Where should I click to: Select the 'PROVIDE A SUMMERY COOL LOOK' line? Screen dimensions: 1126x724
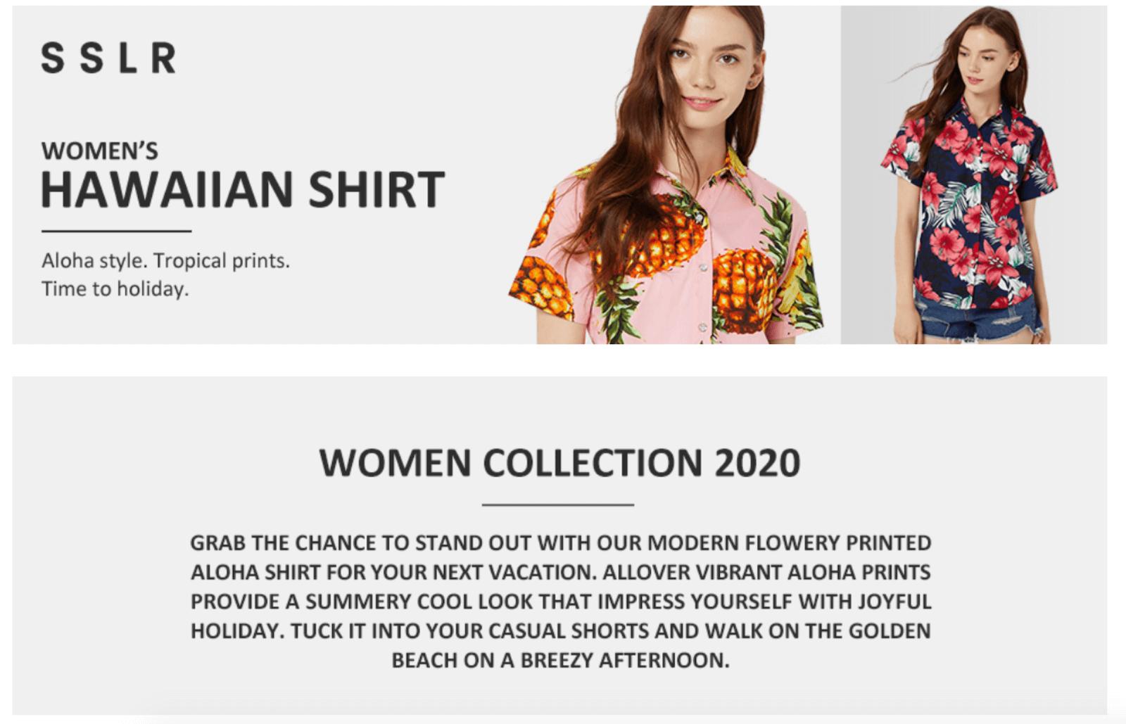[x=560, y=602]
